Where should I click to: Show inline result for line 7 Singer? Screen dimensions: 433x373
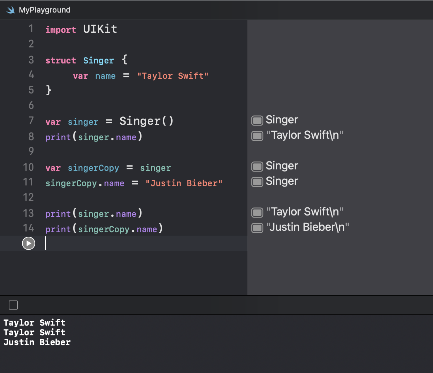coord(257,121)
